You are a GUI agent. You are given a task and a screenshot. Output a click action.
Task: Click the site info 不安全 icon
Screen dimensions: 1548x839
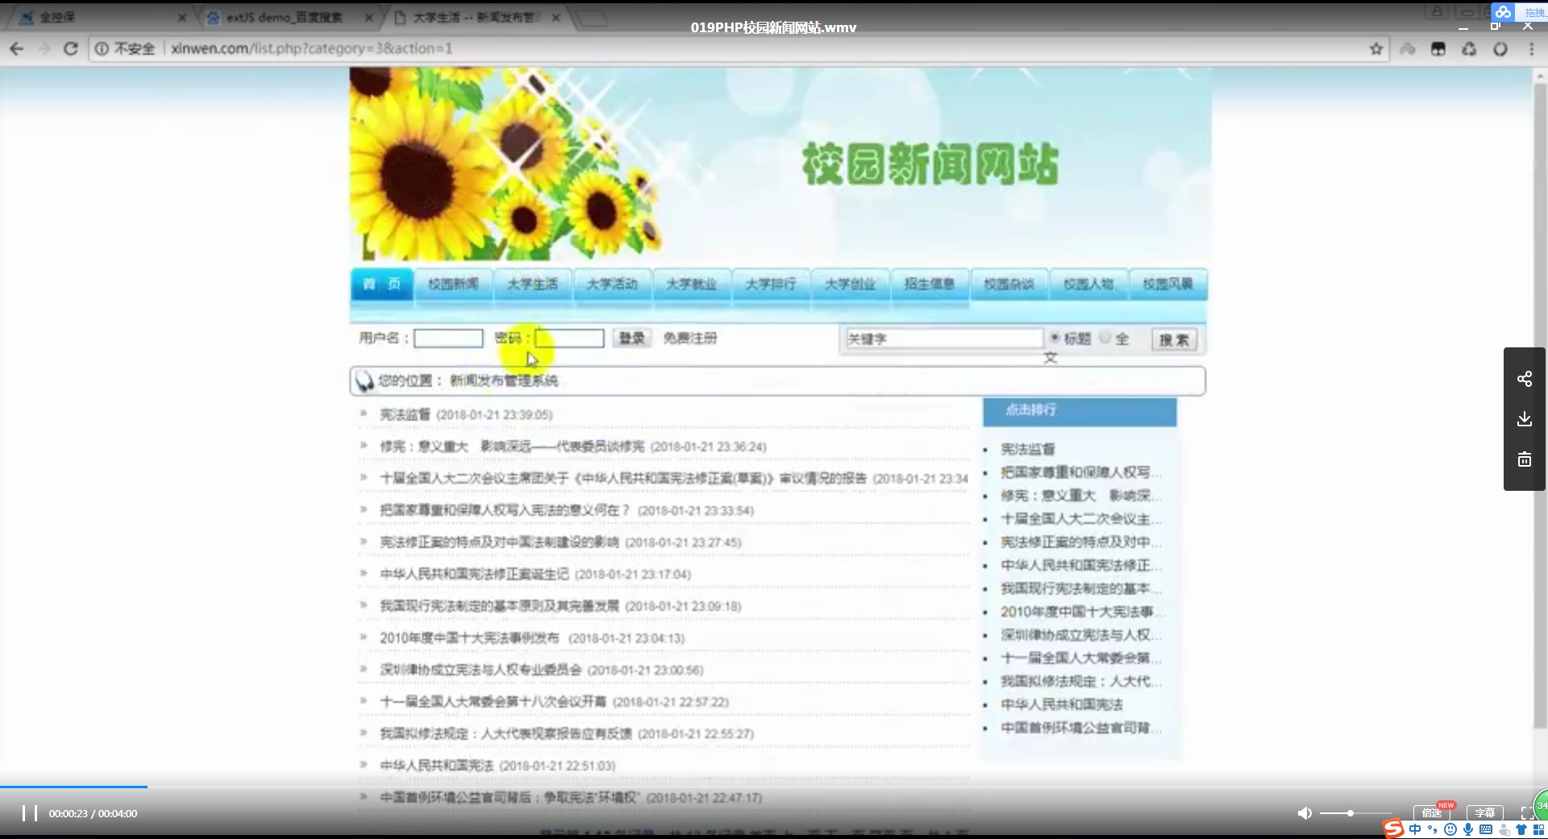coord(102,48)
